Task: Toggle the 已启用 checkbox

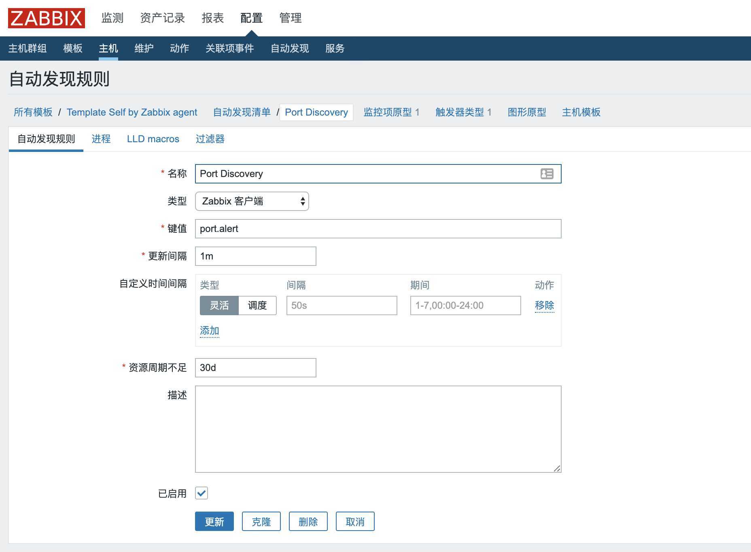Action: point(202,493)
